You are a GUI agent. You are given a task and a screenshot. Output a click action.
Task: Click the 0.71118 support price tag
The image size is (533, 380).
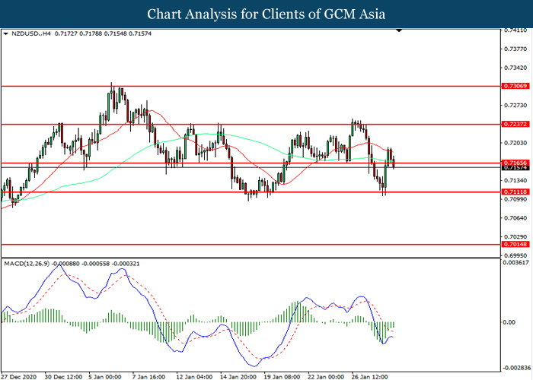click(514, 192)
